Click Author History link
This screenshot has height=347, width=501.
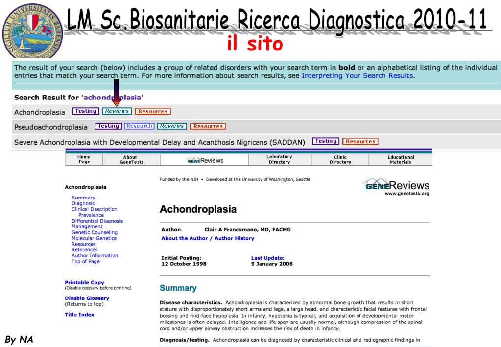(234, 238)
